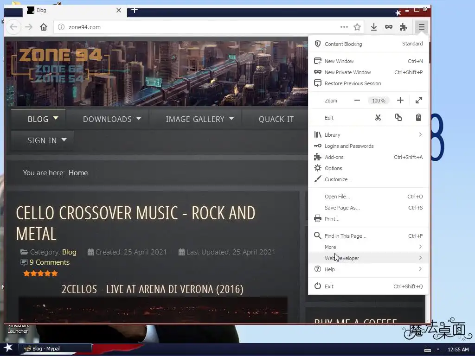The image size is (475, 356).
Task: Expand the Library submenu
Action: pos(368,135)
